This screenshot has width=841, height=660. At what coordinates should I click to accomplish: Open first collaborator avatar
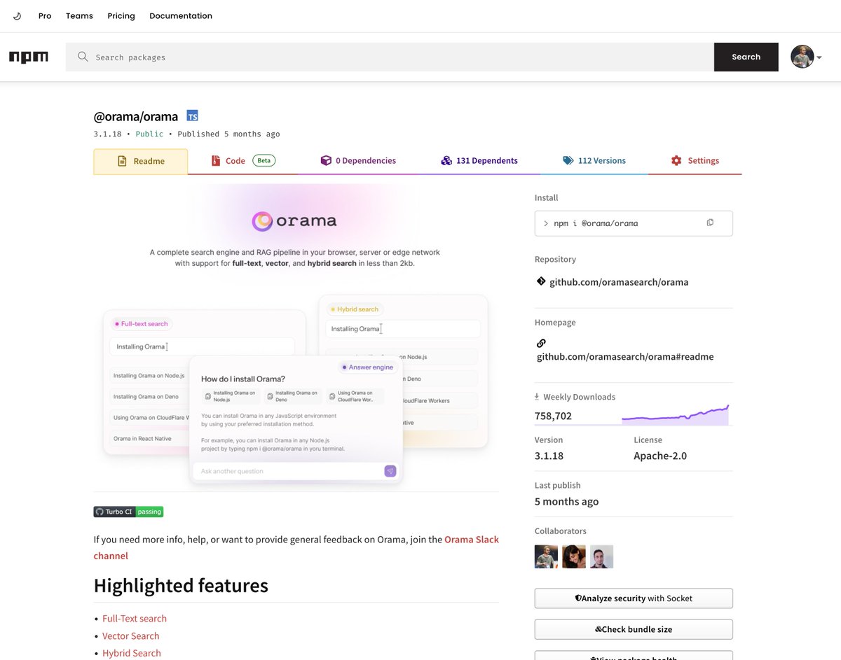[x=546, y=556]
